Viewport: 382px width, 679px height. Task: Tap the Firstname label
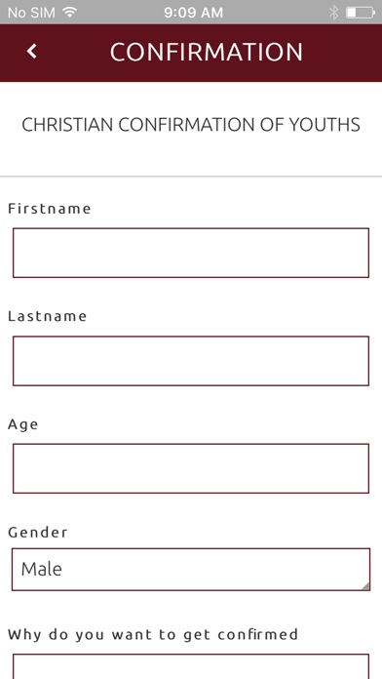coord(50,209)
